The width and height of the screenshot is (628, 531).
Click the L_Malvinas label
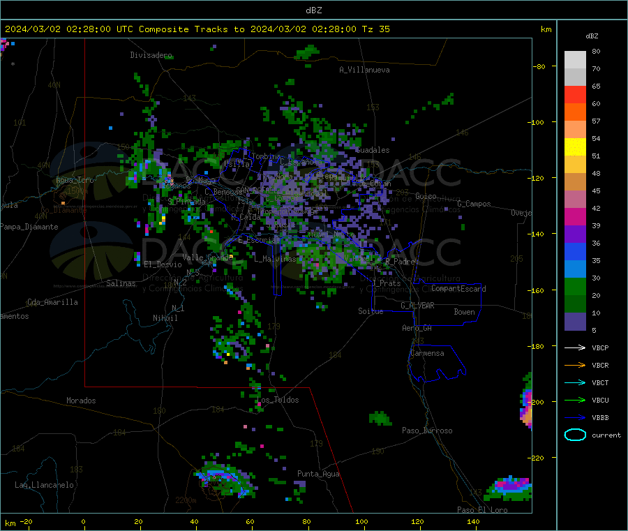point(275,259)
